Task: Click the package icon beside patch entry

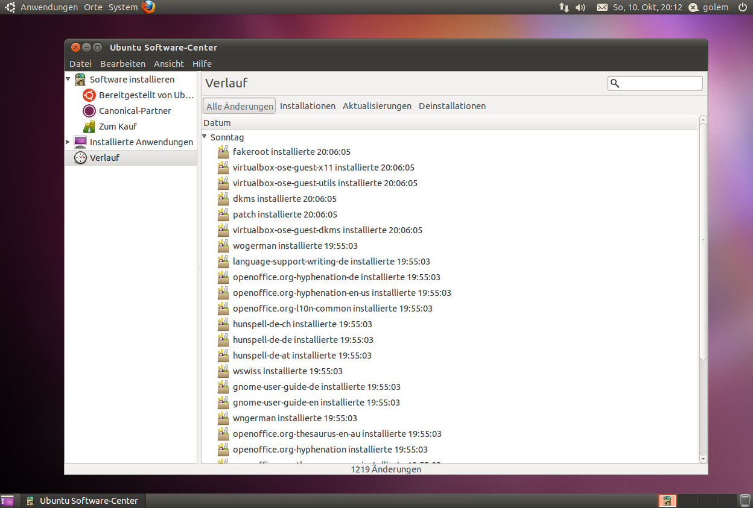Action: click(223, 214)
